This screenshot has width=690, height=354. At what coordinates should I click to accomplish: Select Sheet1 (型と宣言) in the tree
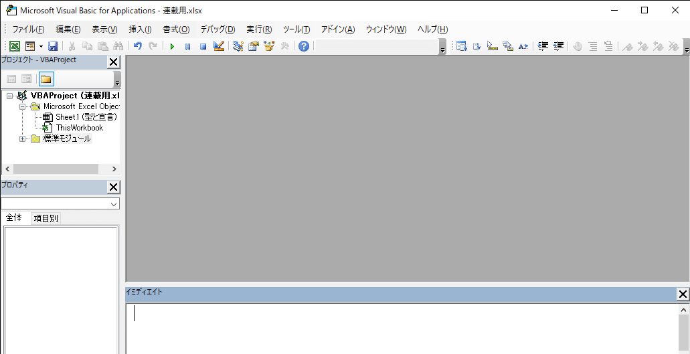(x=86, y=117)
